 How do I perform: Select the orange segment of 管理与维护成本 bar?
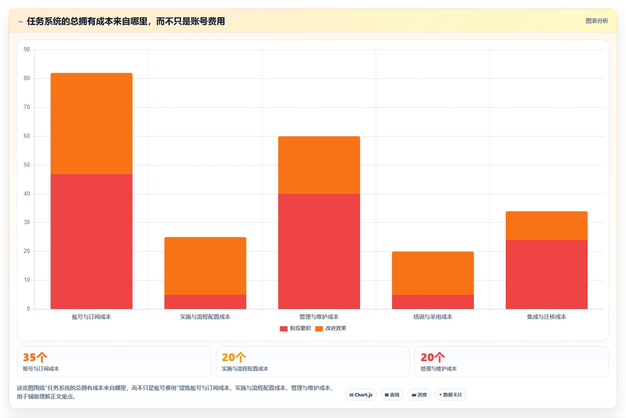319,165
